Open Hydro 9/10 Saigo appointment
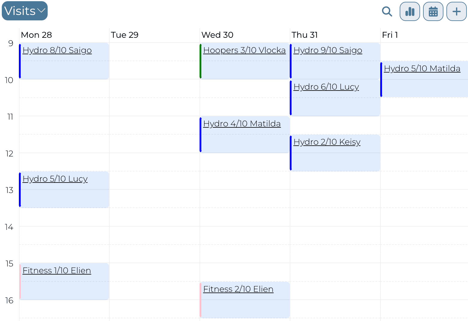 click(x=328, y=50)
